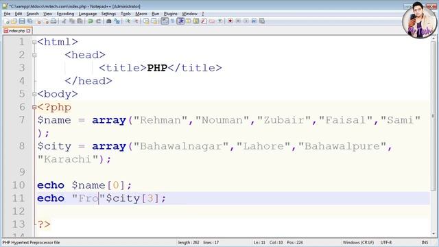Toggle the Function List icon
This screenshot has width=439, height=247.
(204, 21)
